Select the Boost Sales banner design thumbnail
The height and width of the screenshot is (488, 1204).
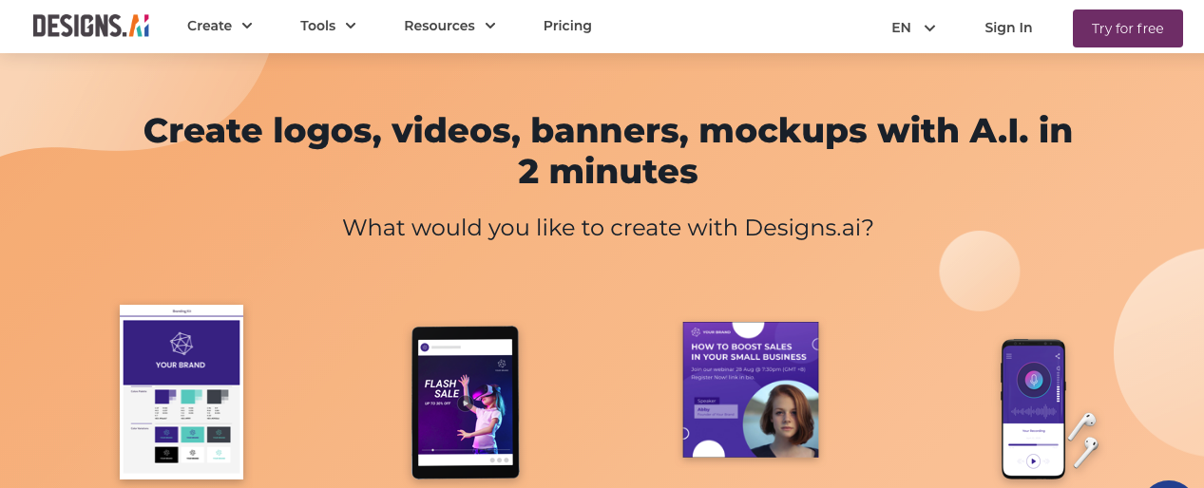pos(751,390)
